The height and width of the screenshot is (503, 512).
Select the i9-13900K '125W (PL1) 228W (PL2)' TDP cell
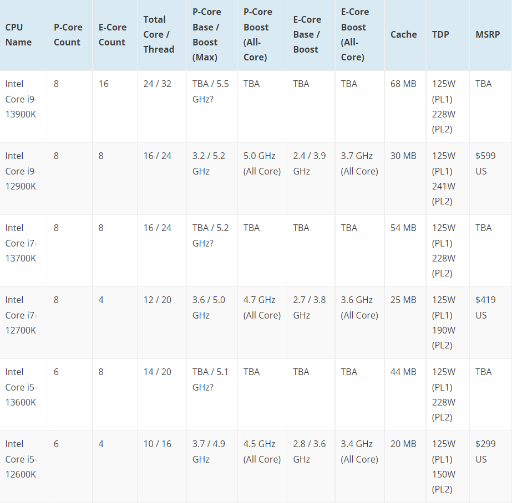pos(444,106)
